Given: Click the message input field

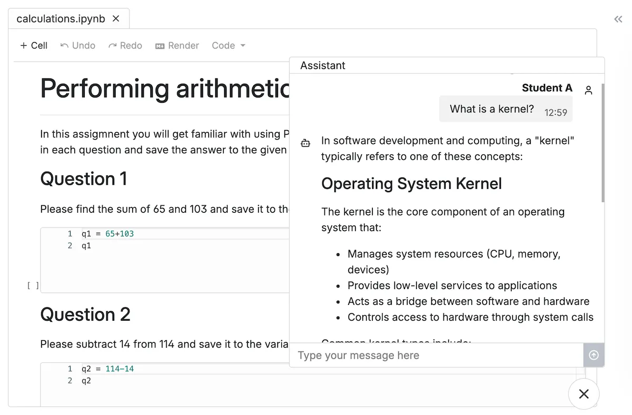Looking at the screenshot, I should (x=437, y=355).
